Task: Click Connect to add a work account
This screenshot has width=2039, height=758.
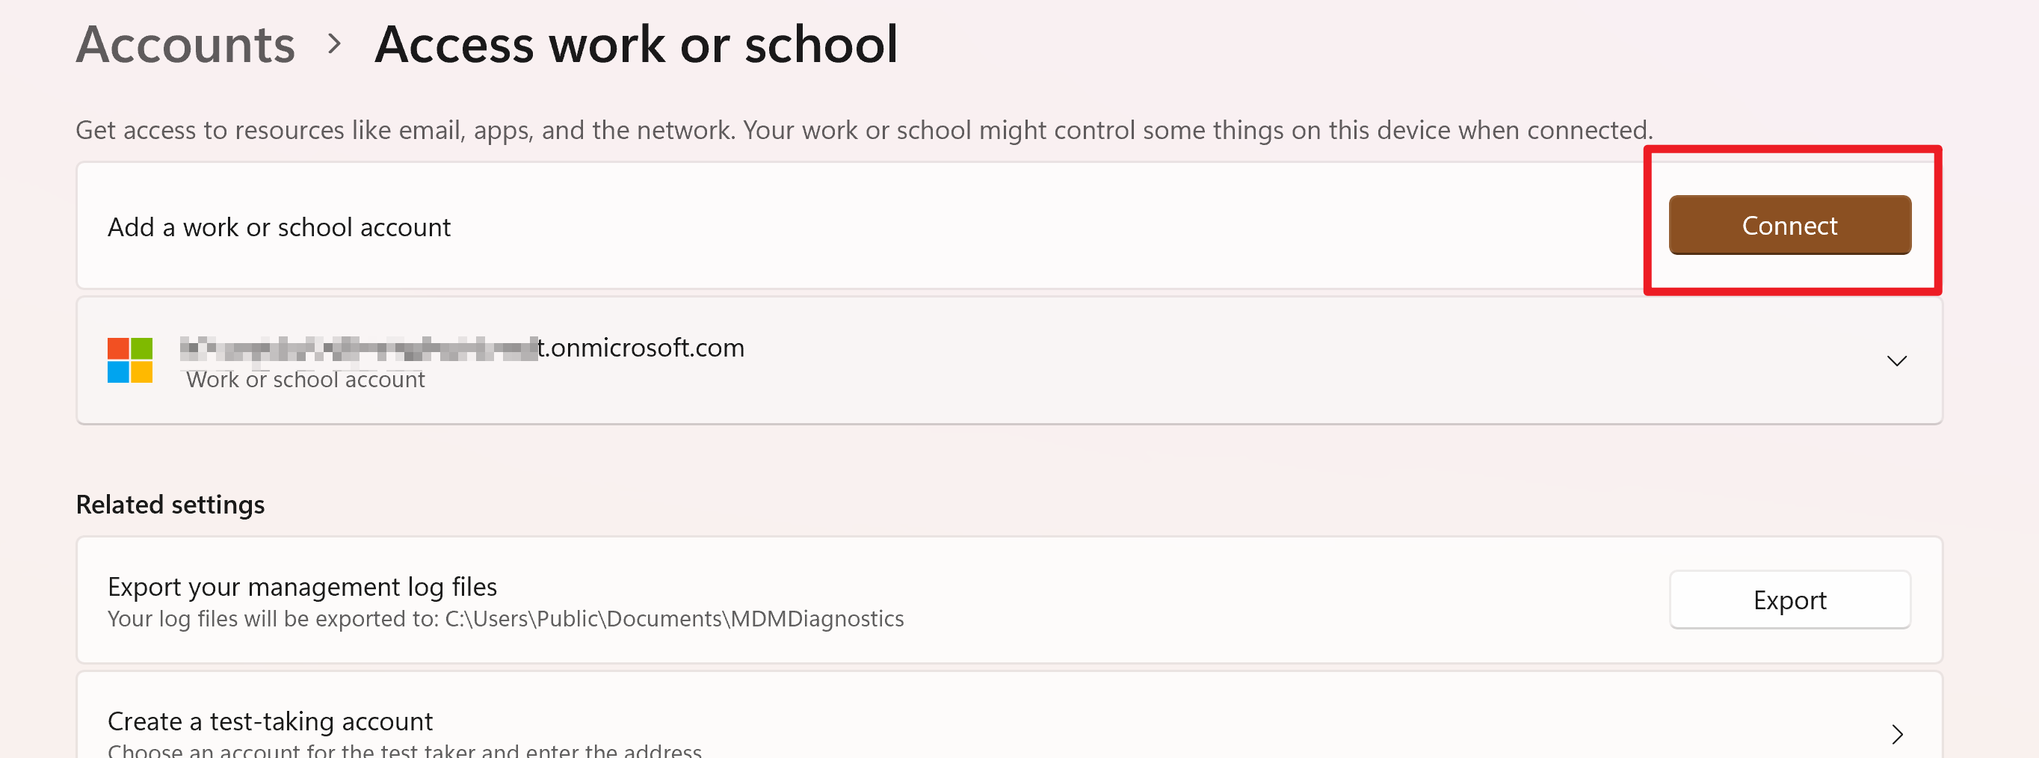Action: pyautogui.click(x=1789, y=225)
